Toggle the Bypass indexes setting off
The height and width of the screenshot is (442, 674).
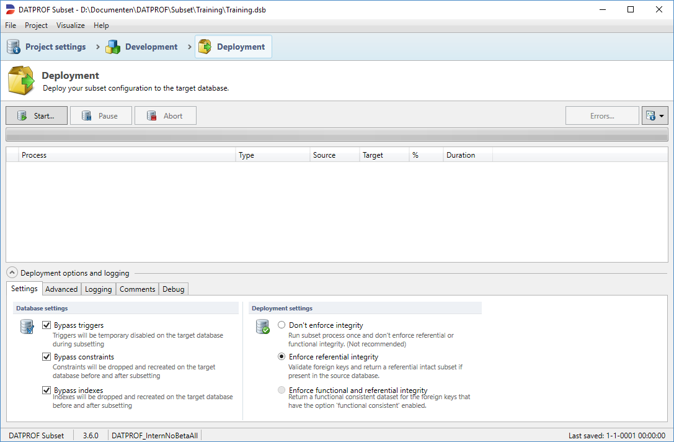(x=47, y=390)
